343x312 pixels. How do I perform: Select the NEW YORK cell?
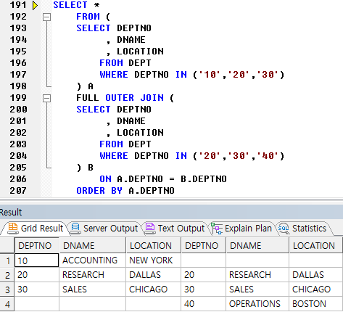[x=154, y=260]
